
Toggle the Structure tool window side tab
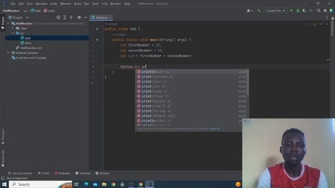(3, 136)
